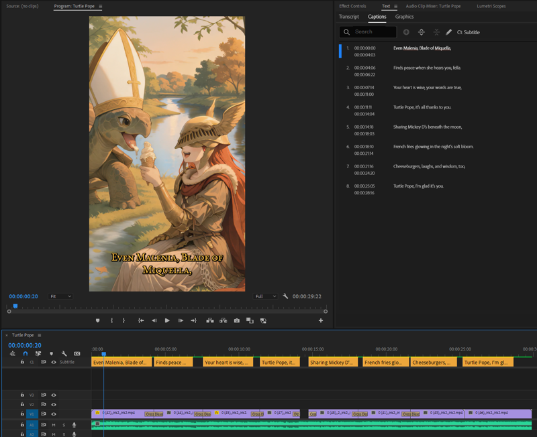Open the Turtle Pope timeline panel menu
The width and height of the screenshot is (537, 437).
(x=40, y=335)
